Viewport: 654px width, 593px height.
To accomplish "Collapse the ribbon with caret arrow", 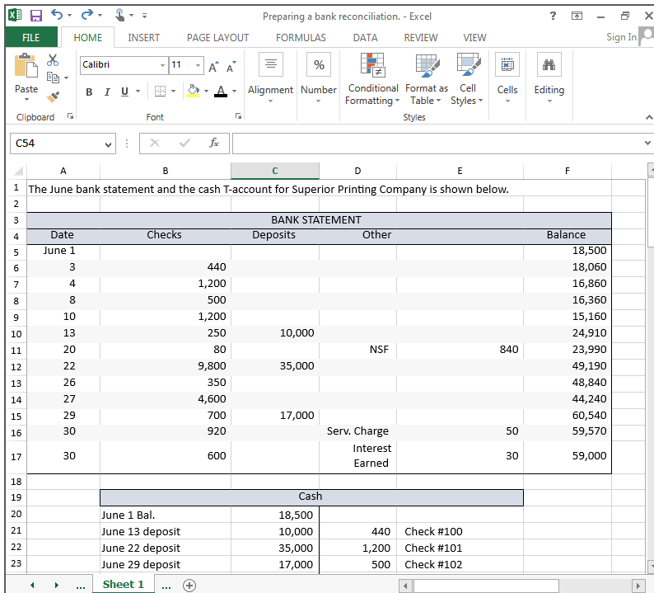I will coord(648,118).
